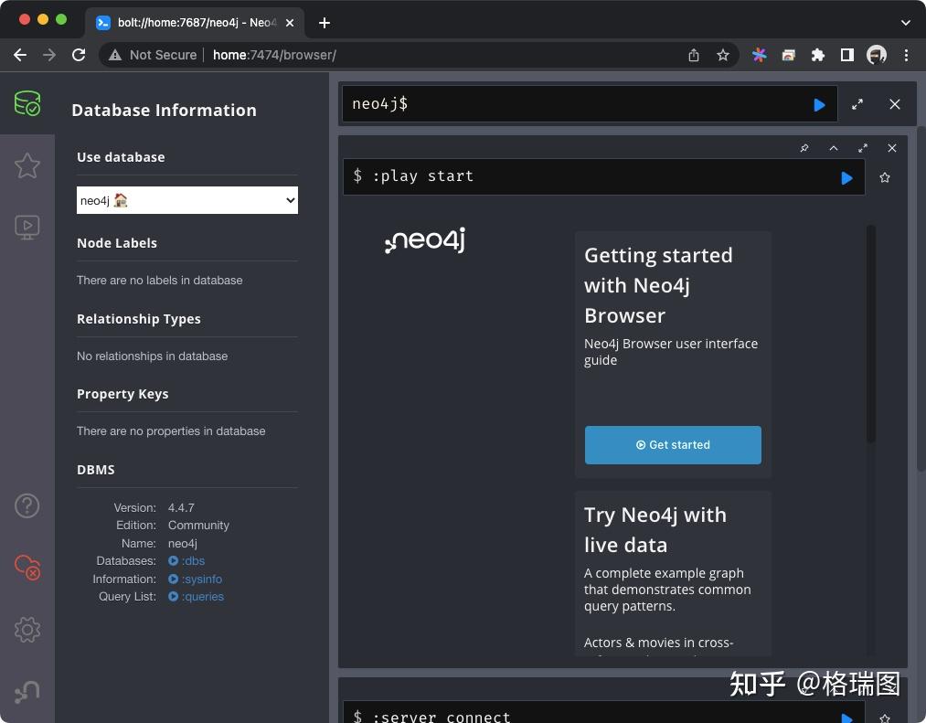Open the Help question-mark sidebar icon

[x=27, y=505]
